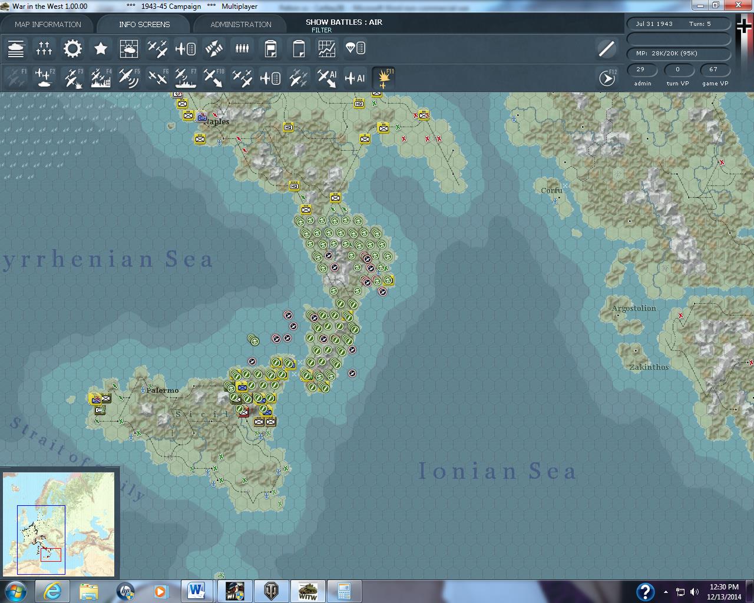This screenshot has width=754, height=603.
Task: Click WITW game taskbar icon
Action: (x=308, y=591)
